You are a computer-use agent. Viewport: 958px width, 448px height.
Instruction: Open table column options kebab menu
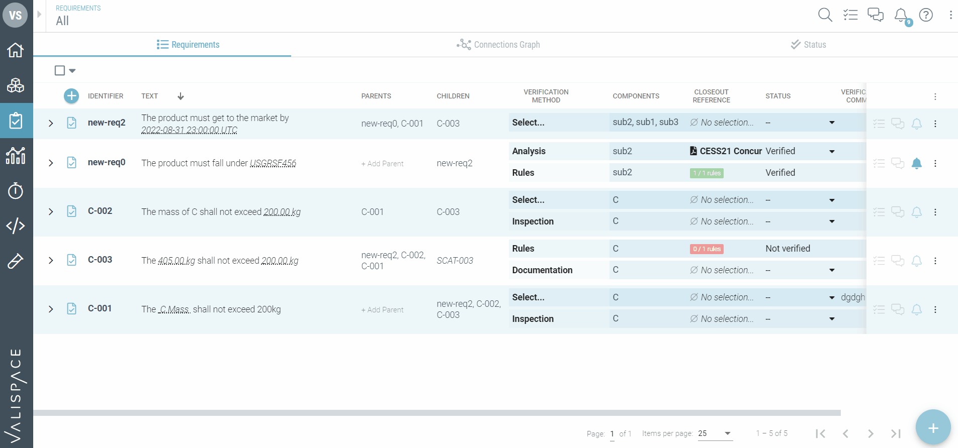[x=935, y=96]
